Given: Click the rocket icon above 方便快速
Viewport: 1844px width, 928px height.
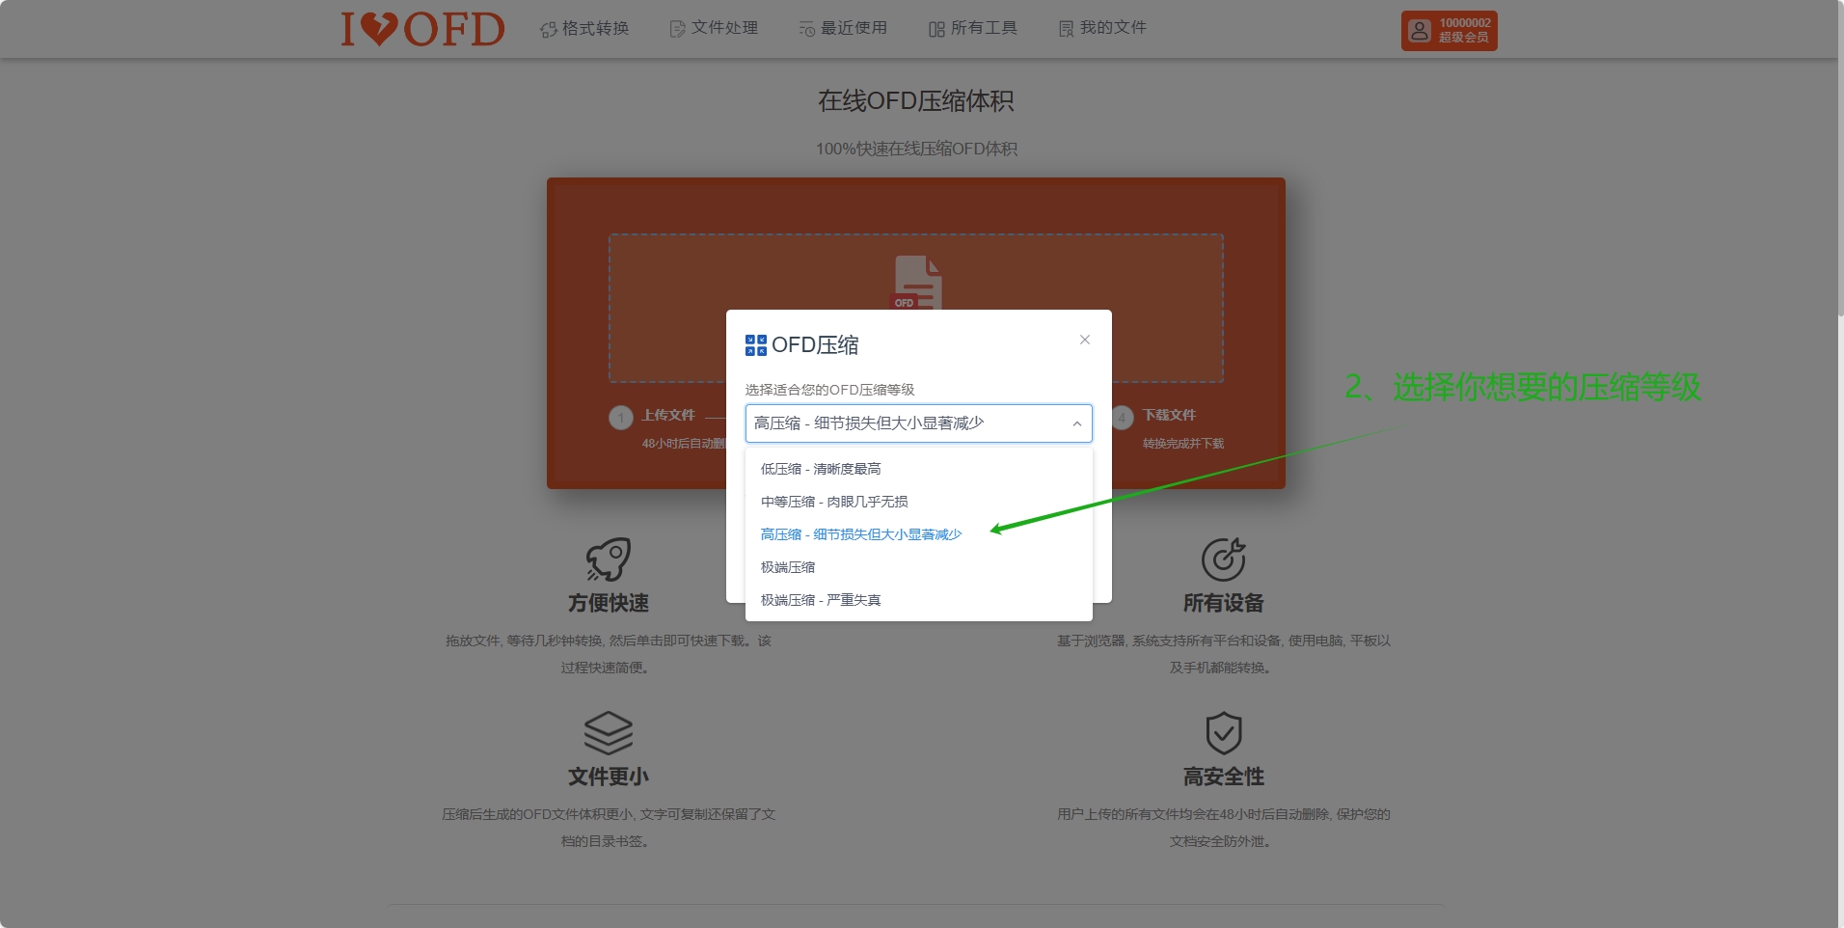Looking at the screenshot, I should pos(609,560).
